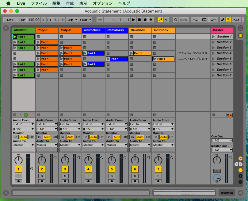Image resolution: width=248 pixels, height=201 pixels.
Task: Click the Link button
Action: coord(10,20)
